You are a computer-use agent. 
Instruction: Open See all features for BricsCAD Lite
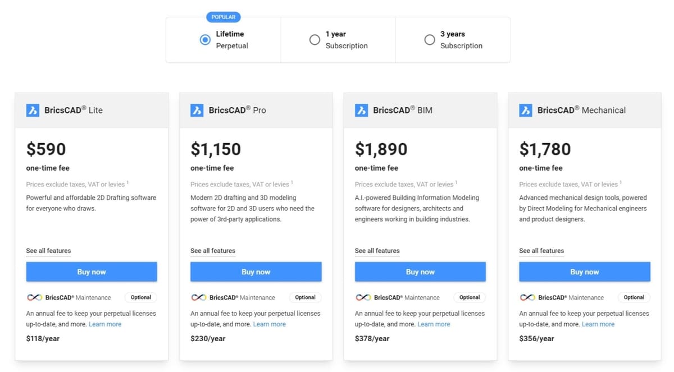48,251
